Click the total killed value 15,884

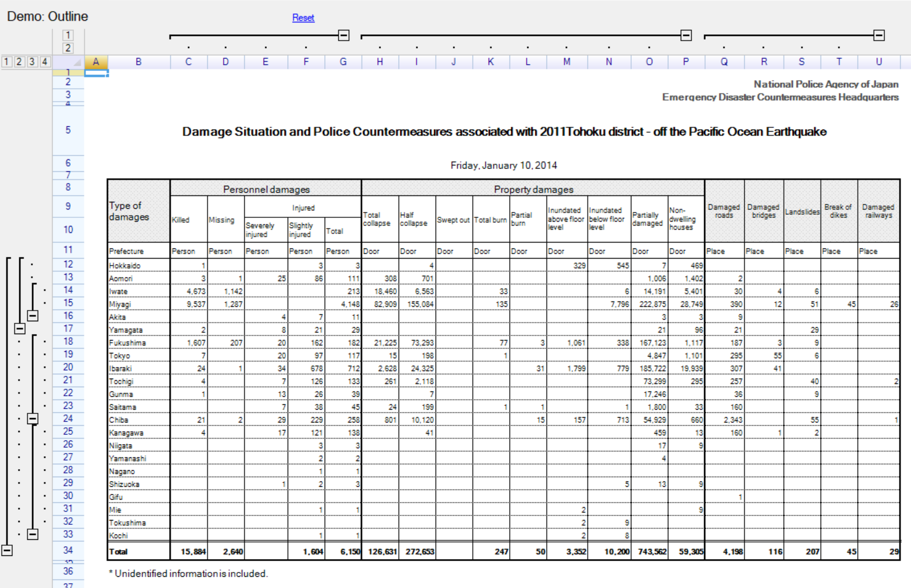[x=189, y=551]
